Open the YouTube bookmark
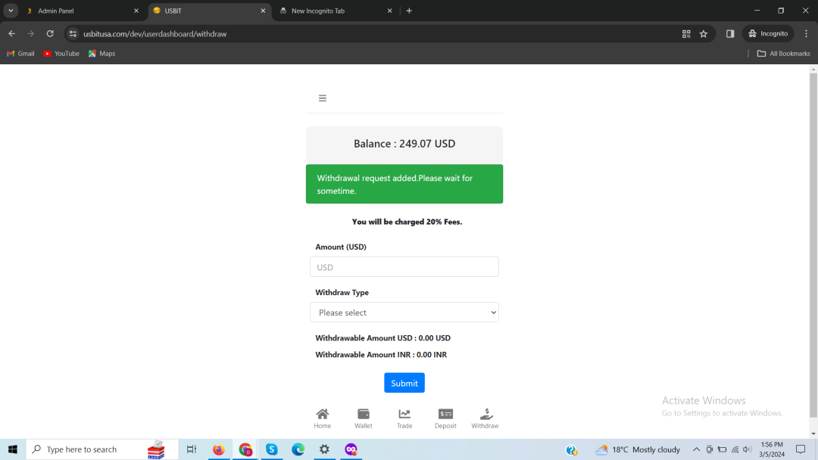Image resolution: width=818 pixels, height=460 pixels. [61, 54]
